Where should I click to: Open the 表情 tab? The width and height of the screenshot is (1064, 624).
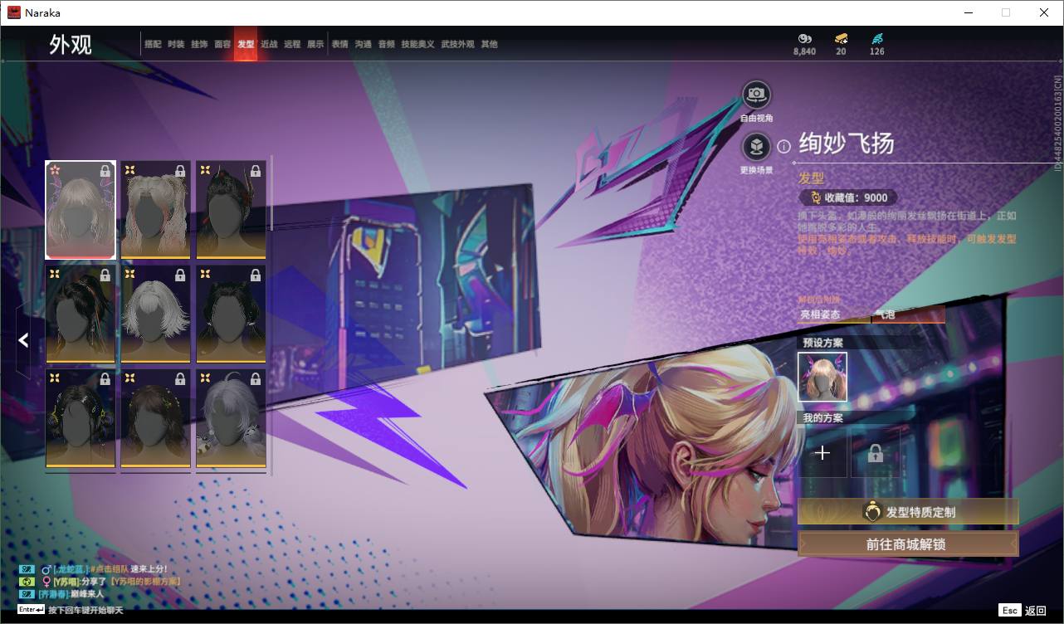(x=339, y=44)
